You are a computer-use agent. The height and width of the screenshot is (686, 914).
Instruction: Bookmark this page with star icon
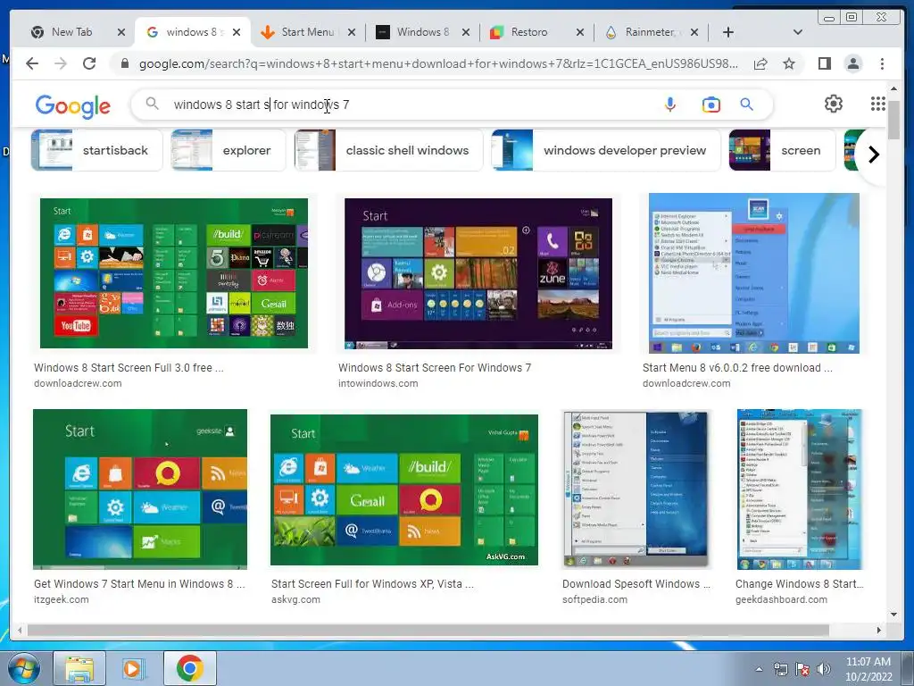[789, 63]
